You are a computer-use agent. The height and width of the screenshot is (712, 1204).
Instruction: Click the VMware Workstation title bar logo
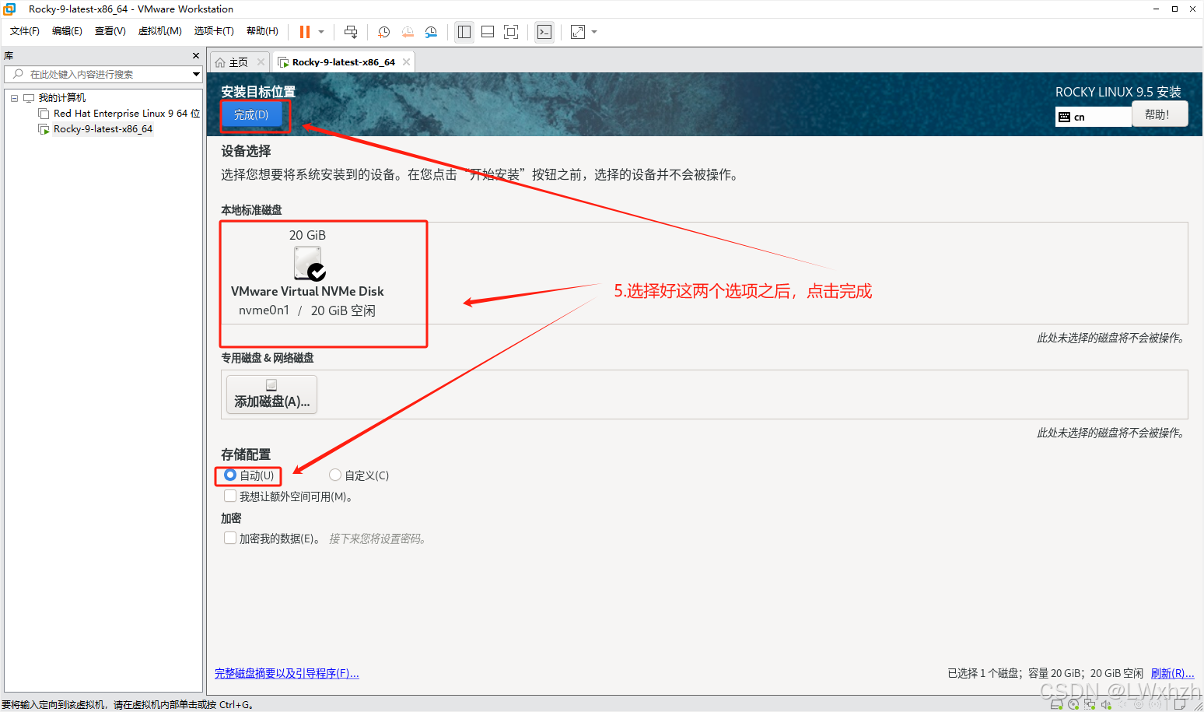point(9,9)
